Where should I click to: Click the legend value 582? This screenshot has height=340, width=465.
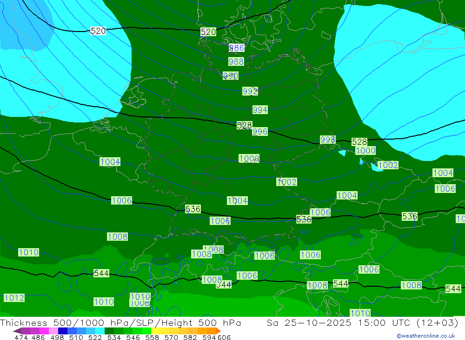point(190,337)
